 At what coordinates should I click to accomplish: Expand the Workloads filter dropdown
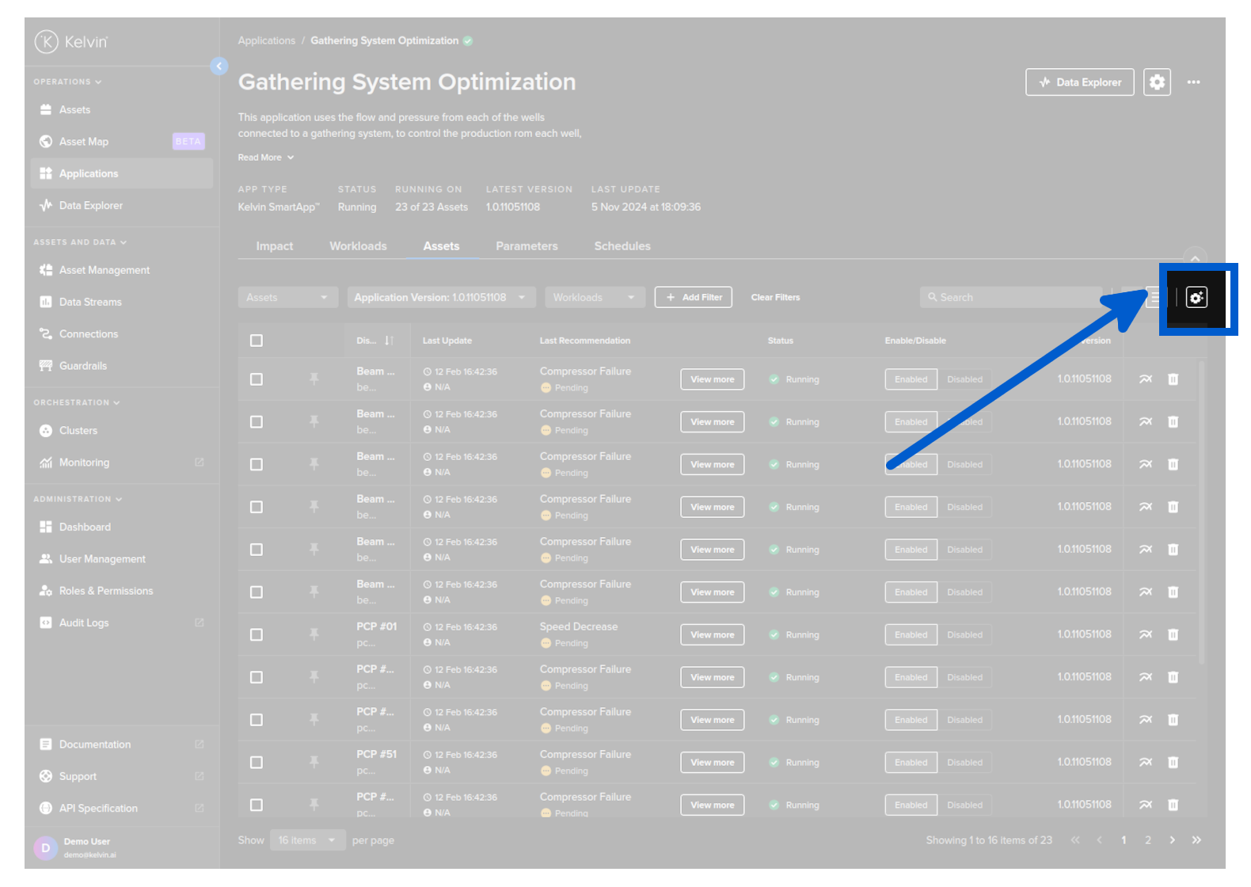pos(594,298)
